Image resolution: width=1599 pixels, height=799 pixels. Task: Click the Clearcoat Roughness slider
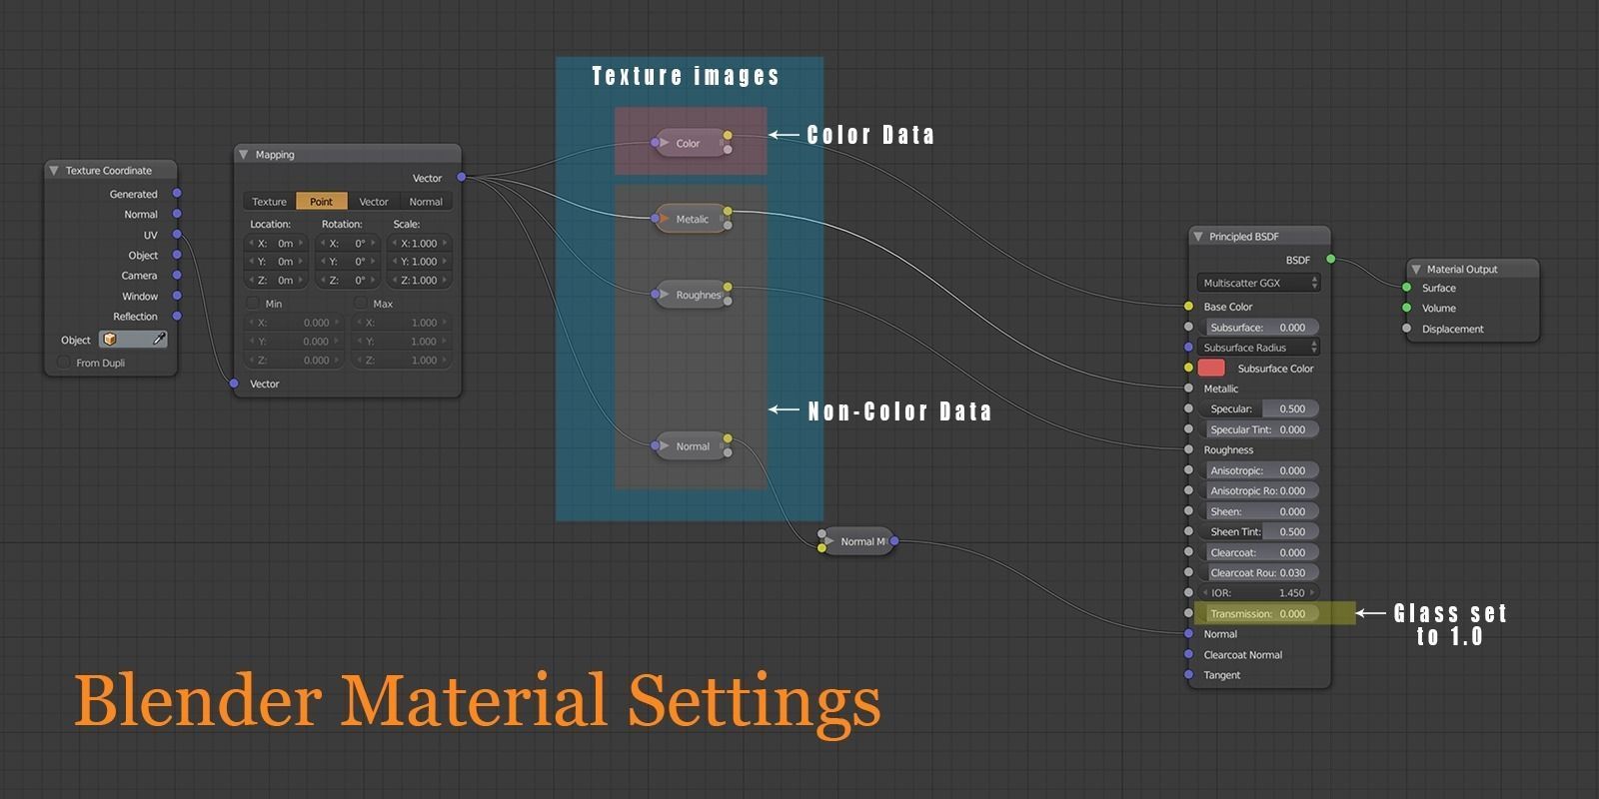click(x=1258, y=572)
